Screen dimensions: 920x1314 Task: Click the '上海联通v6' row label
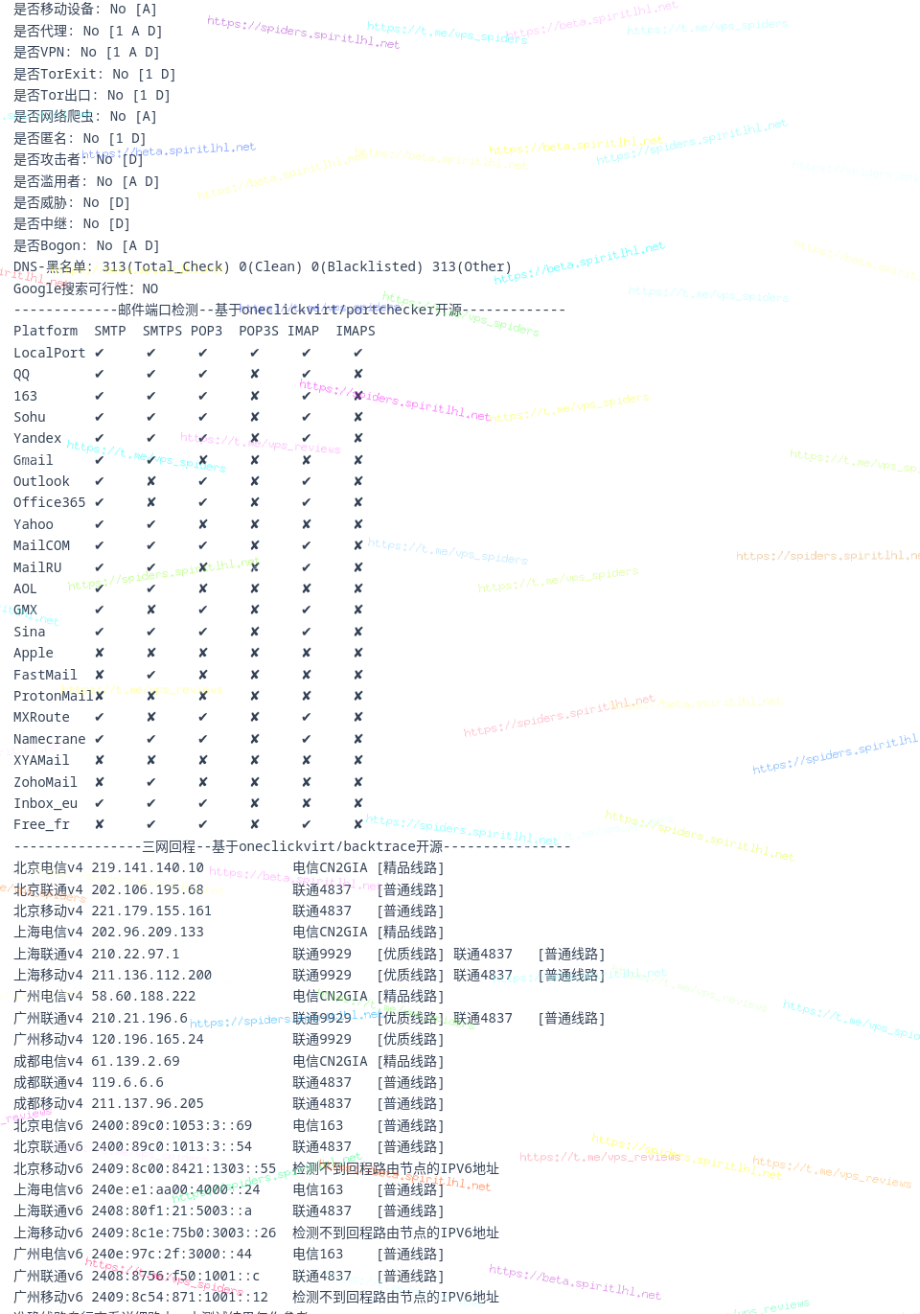point(48,1211)
